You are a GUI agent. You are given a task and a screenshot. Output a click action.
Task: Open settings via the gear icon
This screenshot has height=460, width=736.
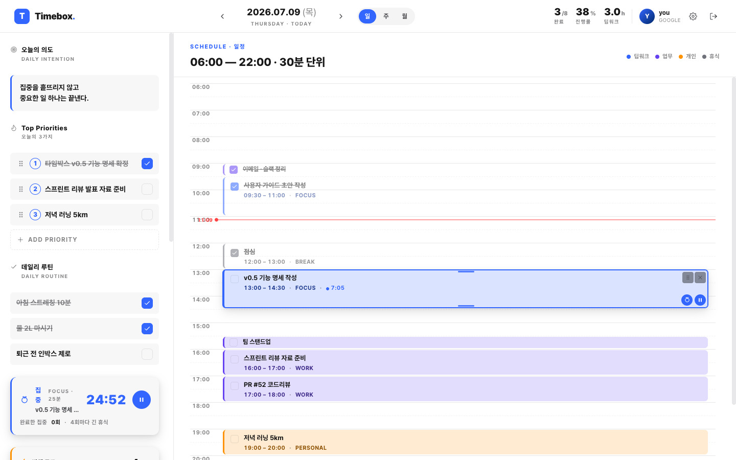pos(693,16)
